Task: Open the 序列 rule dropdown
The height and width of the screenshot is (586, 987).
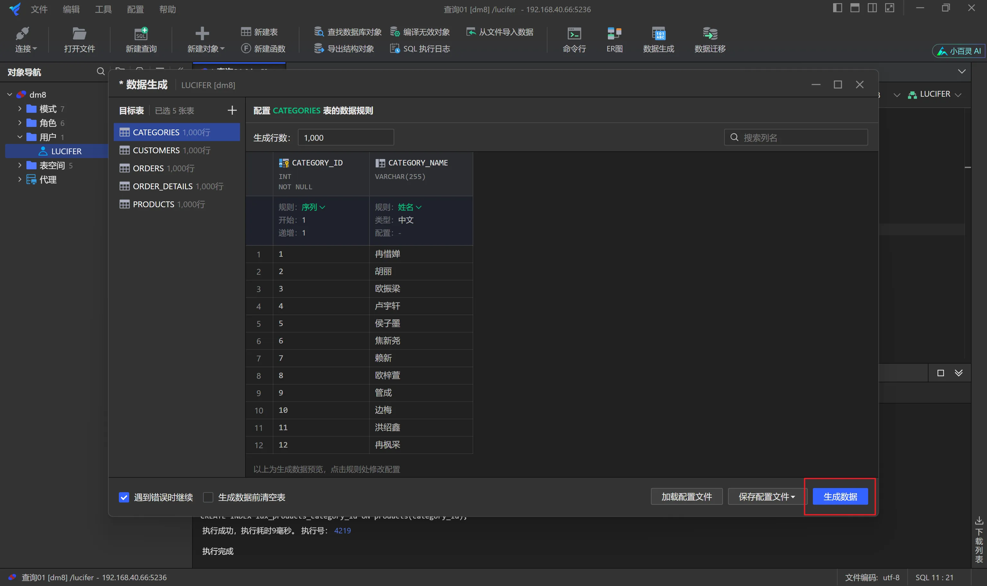Action: (x=313, y=207)
